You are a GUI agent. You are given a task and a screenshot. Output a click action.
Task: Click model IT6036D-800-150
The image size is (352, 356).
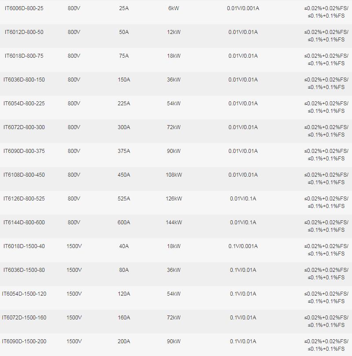pyautogui.click(x=24, y=80)
